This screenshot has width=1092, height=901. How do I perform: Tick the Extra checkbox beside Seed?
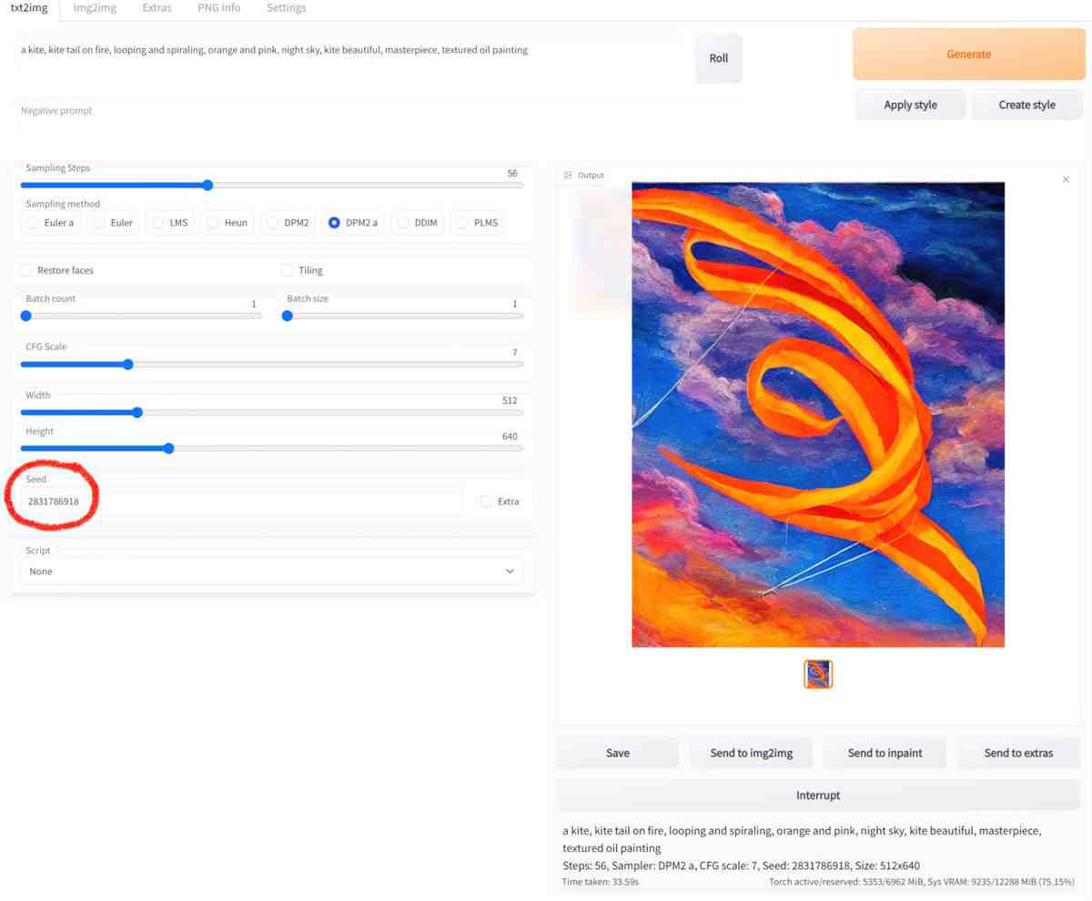tap(486, 501)
